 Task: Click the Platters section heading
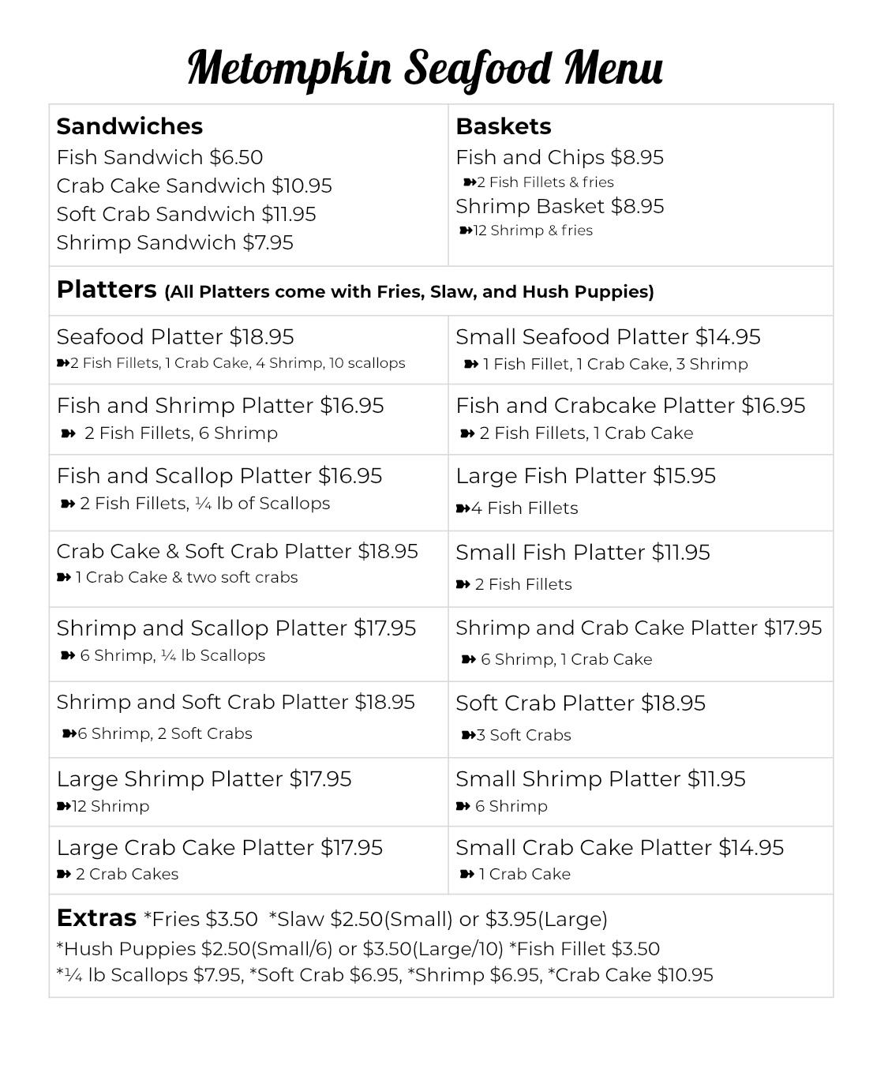coord(107,290)
